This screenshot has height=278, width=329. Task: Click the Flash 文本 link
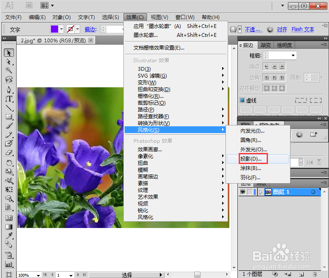(303, 29)
